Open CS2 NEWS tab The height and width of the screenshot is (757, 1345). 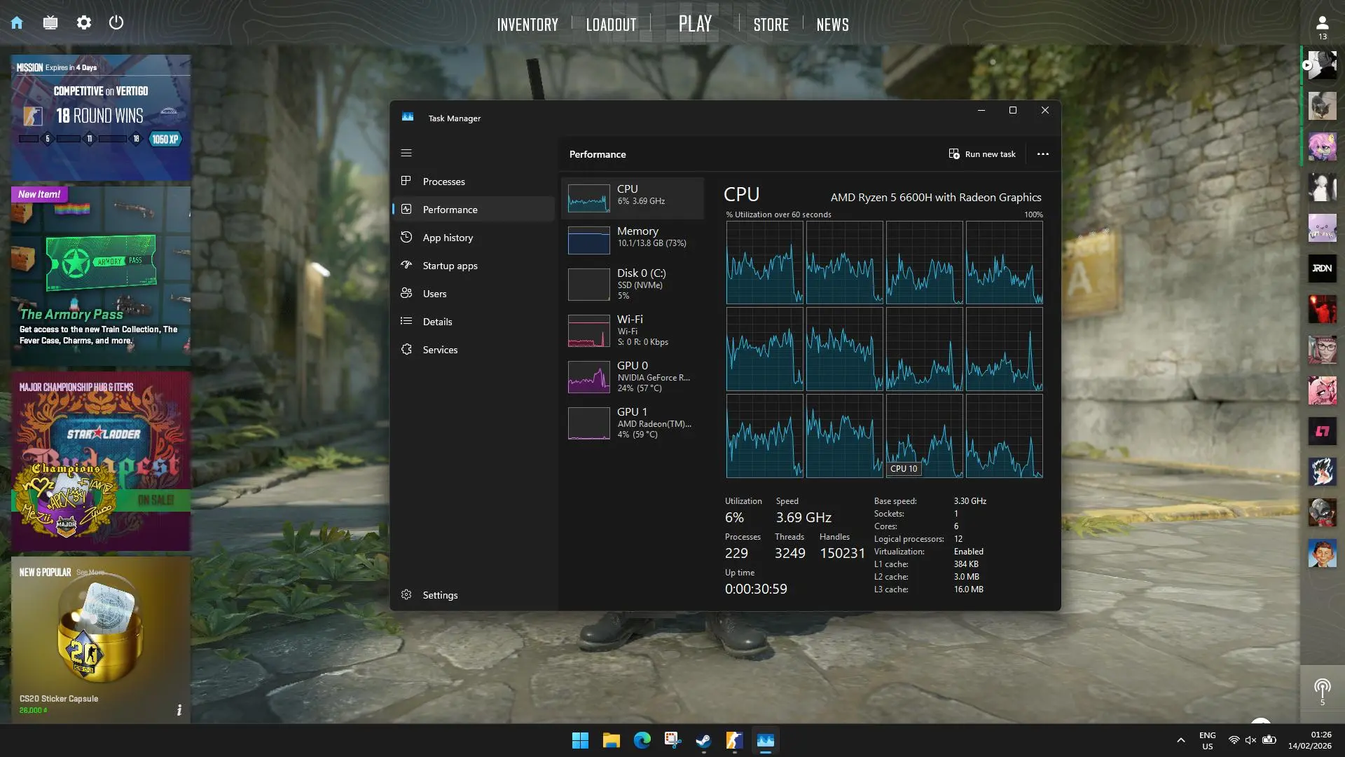coord(832,25)
